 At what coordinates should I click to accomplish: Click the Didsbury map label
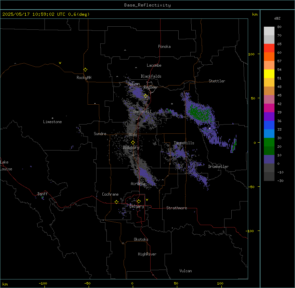click(x=131, y=147)
